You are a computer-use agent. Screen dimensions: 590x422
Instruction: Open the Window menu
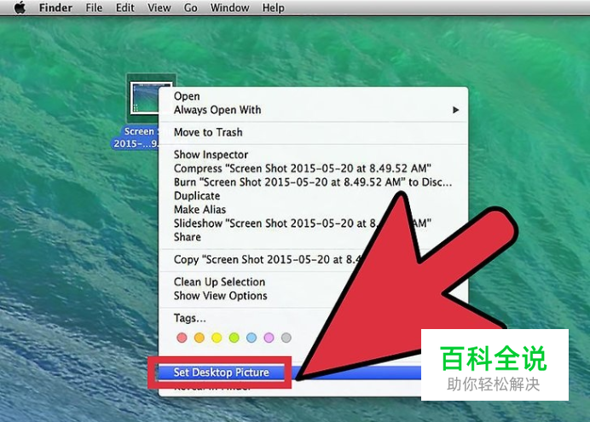click(229, 8)
